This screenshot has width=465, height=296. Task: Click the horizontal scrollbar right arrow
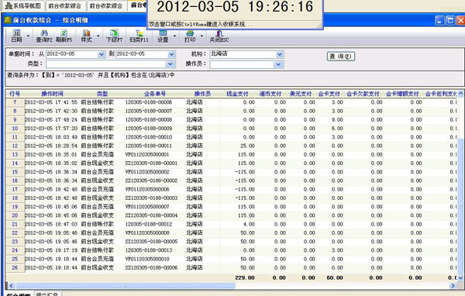tap(453, 286)
